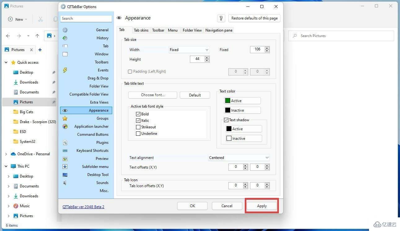Uncheck the Bold font style

[138, 114]
